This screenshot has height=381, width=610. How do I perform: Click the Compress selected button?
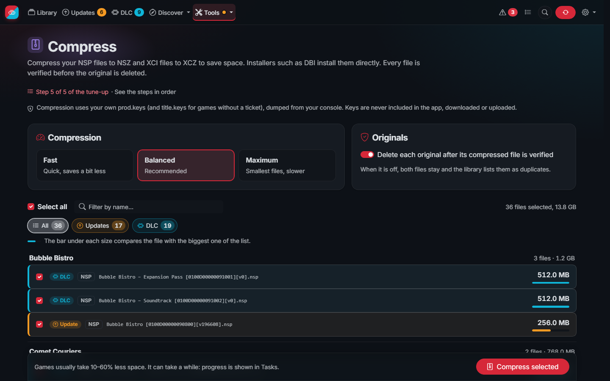tap(522, 367)
